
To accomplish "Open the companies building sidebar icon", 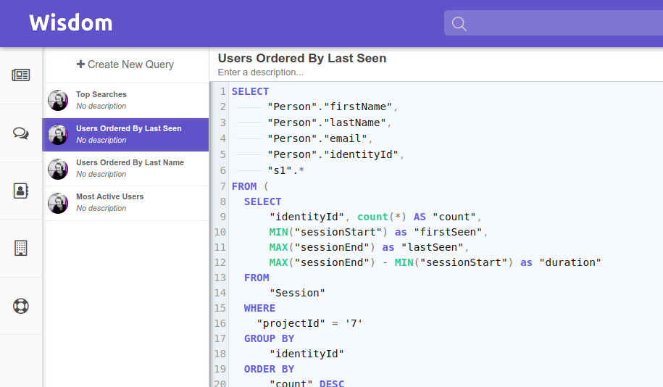I will [21, 248].
